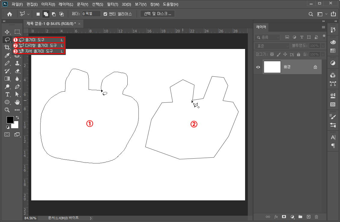
Task: Click the Search magnifier in options bar
Action: [311, 14]
